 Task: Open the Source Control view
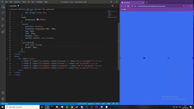tap(3, 19)
